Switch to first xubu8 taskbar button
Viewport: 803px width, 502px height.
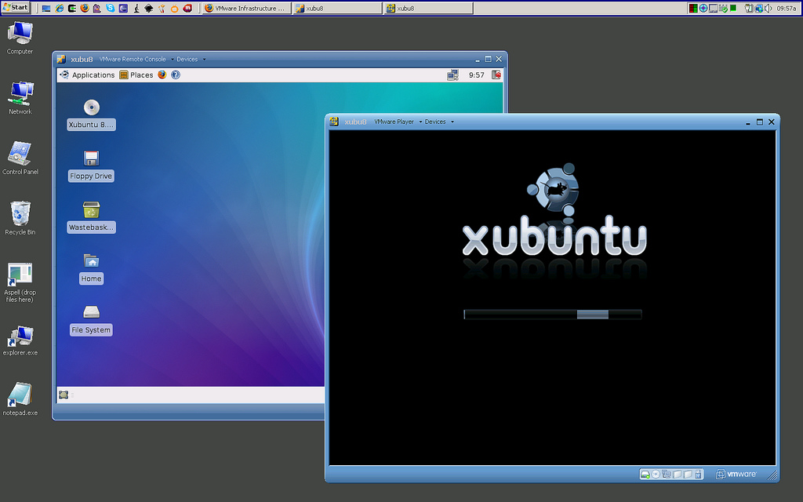tap(337, 8)
